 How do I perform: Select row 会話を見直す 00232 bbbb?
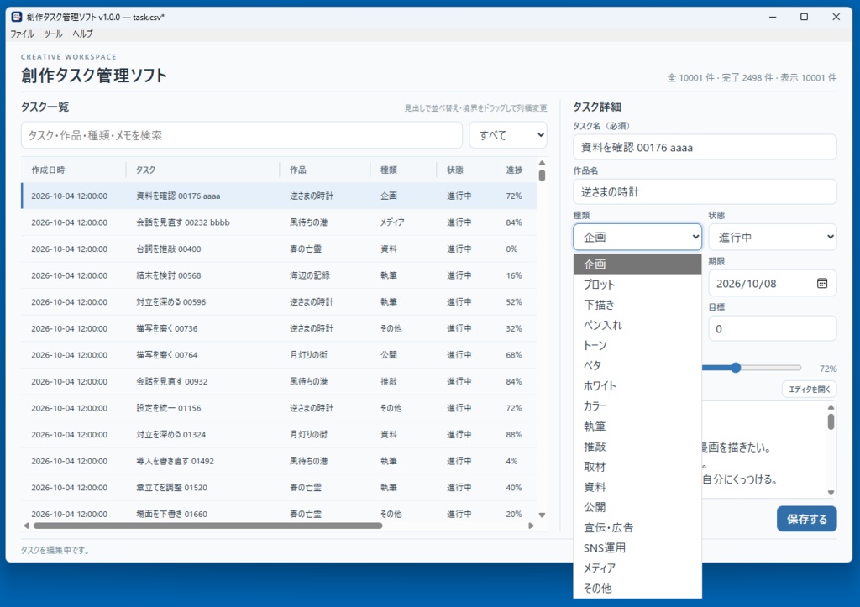(279, 222)
